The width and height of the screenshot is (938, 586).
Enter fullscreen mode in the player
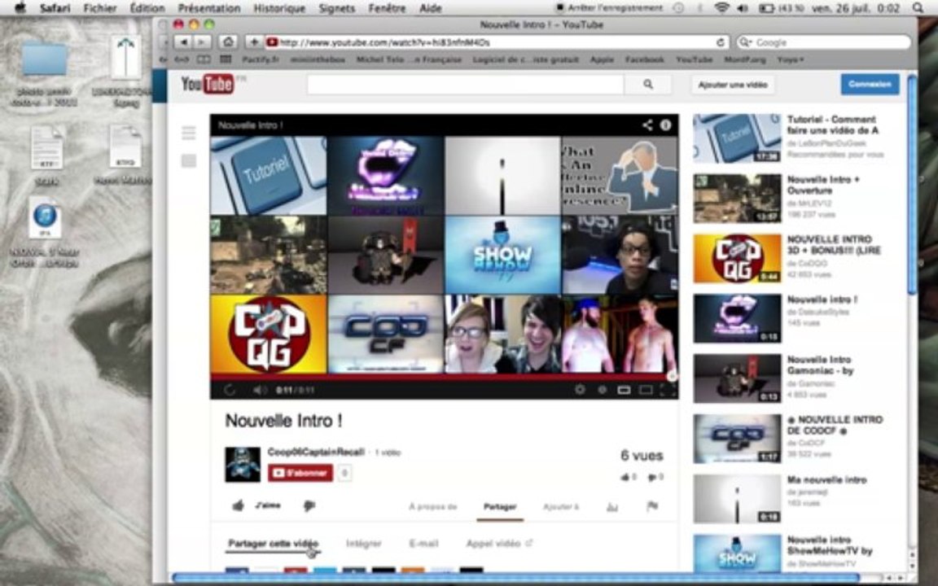click(x=667, y=390)
